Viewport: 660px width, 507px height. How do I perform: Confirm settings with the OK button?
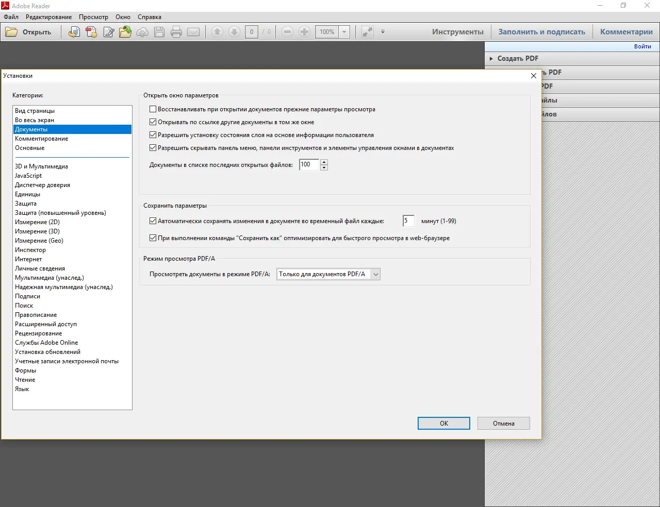[x=444, y=424]
